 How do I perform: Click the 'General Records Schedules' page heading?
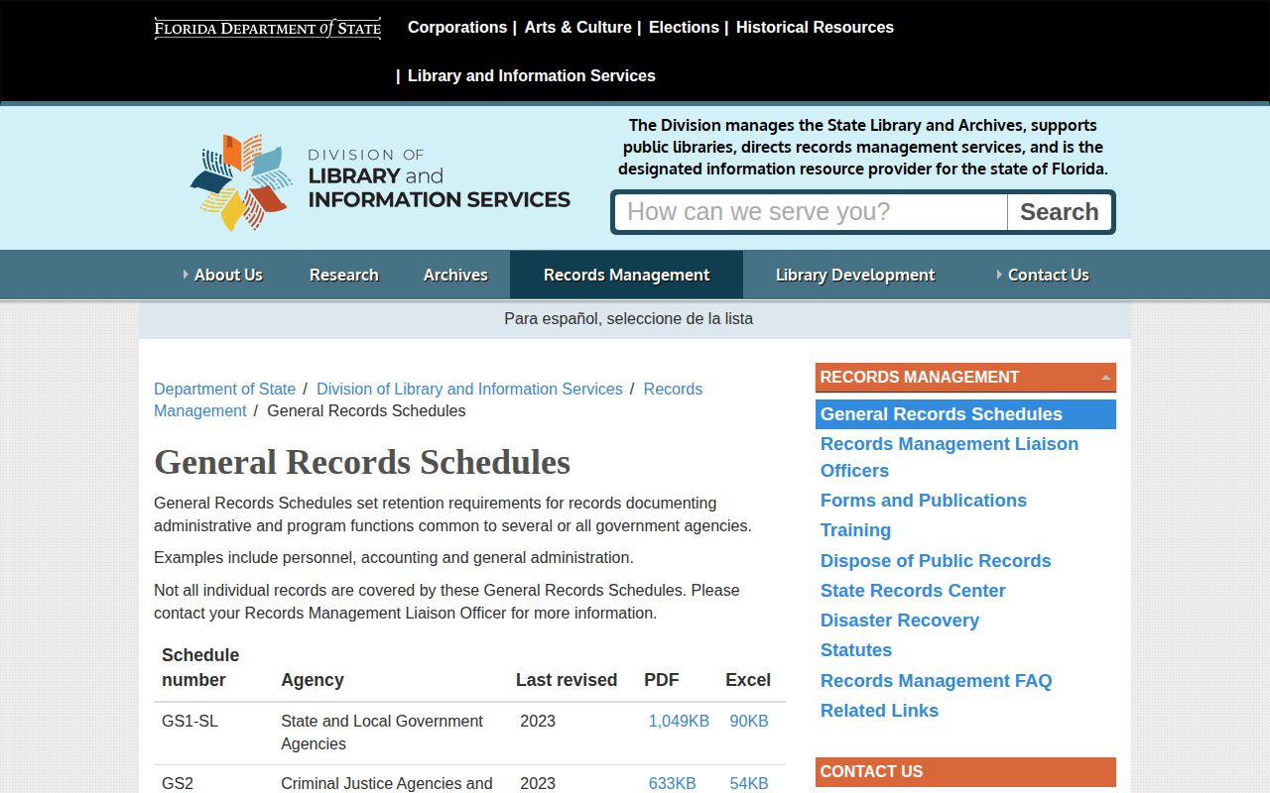pos(362,462)
